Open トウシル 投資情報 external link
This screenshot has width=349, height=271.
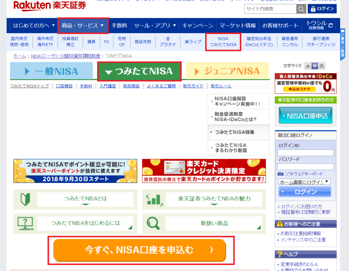pyautogui.click(x=319, y=25)
